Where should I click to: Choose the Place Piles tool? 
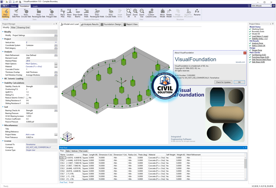pyautogui.click(x=63, y=13)
